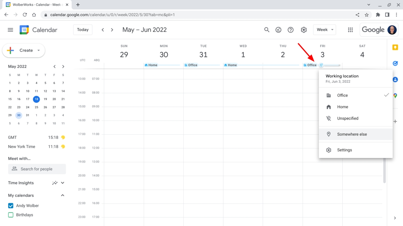Collapse the My calendars section
403x226 pixels.
tap(62, 195)
